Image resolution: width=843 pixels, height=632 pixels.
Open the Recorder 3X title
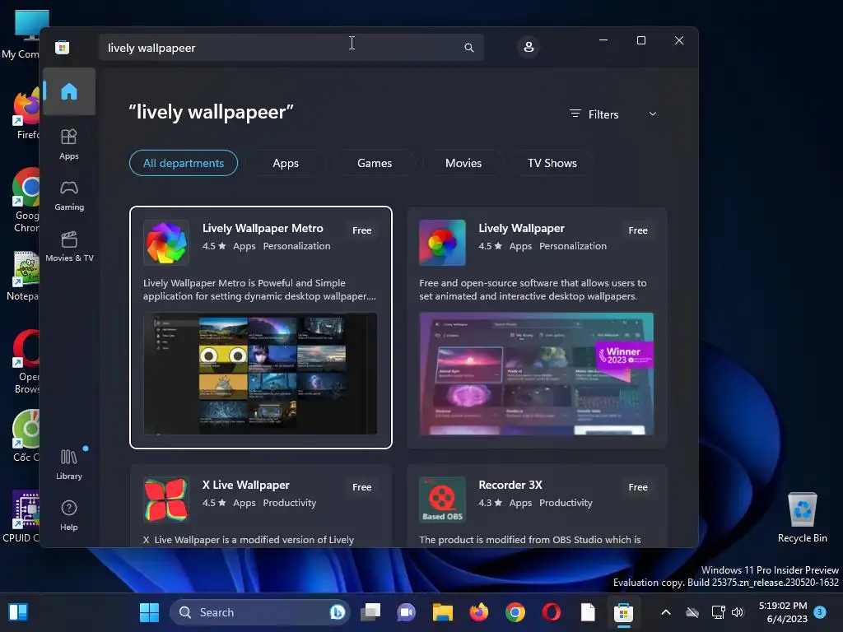tap(510, 485)
